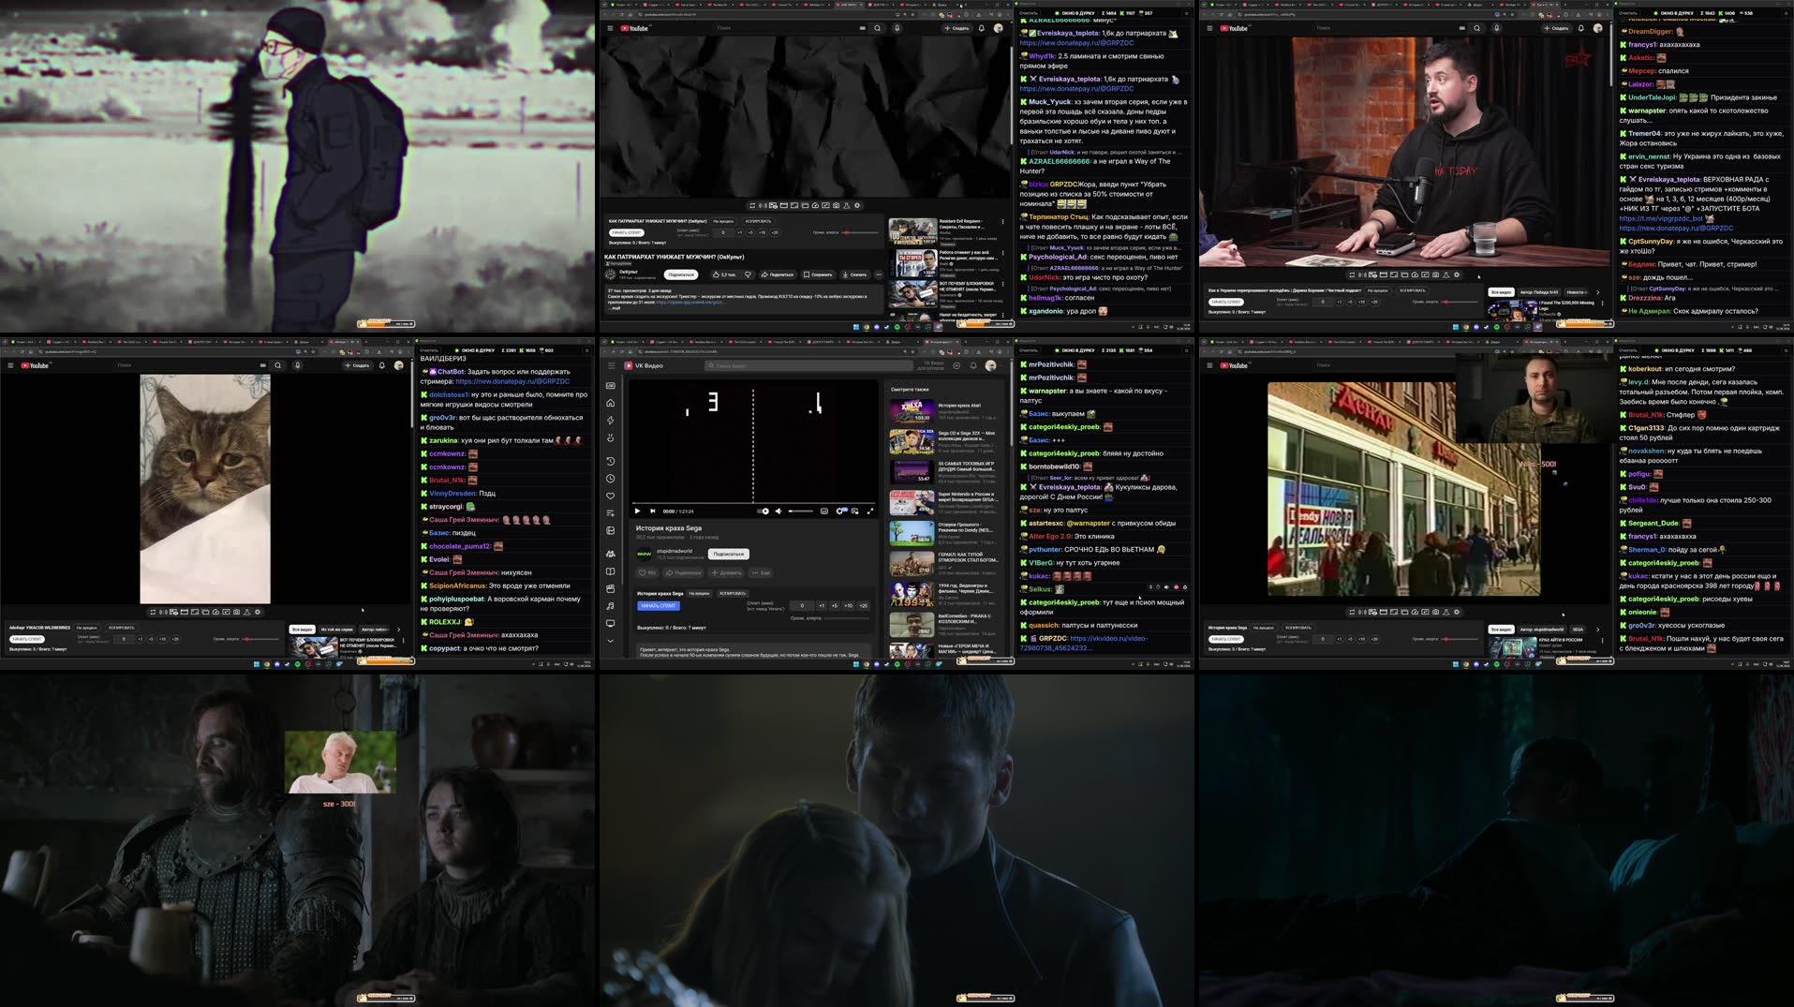Viewport: 1794px width, 1007px height.
Task: Adjust alert volume slider in Dendy panel
Action: pos(1460,640)
